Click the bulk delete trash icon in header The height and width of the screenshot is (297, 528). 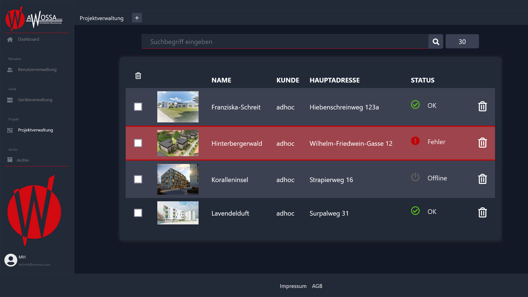point(138,76)
